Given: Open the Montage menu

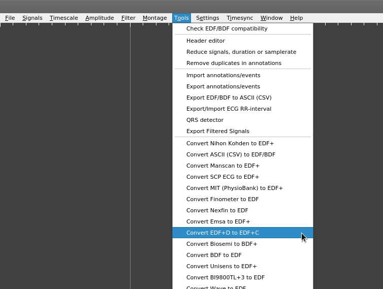Looking at the screenshot, I should click(154, 18).
